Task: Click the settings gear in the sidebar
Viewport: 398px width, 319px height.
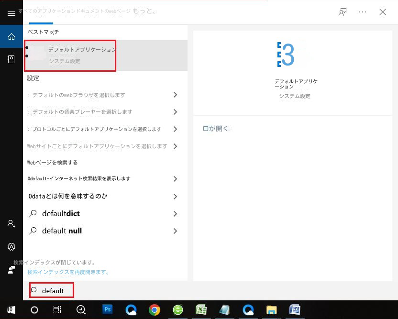Action: coord(11,247)
